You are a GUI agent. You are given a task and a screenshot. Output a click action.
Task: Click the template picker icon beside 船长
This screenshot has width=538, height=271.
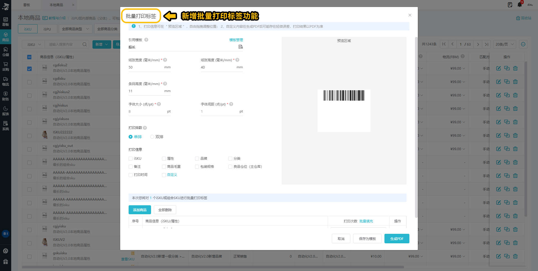(240, 47)
